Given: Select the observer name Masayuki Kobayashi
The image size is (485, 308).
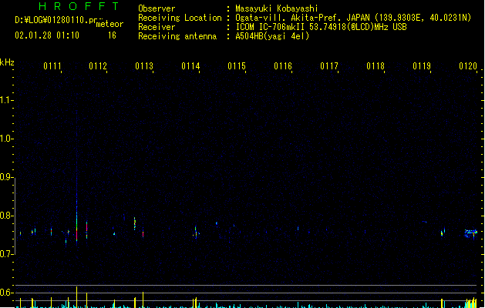Looking at the screenshot, I should tap(277, 8).
